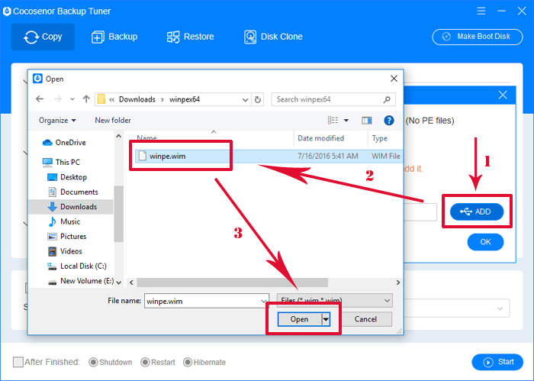Click the OK button in PE dialog

485,242
